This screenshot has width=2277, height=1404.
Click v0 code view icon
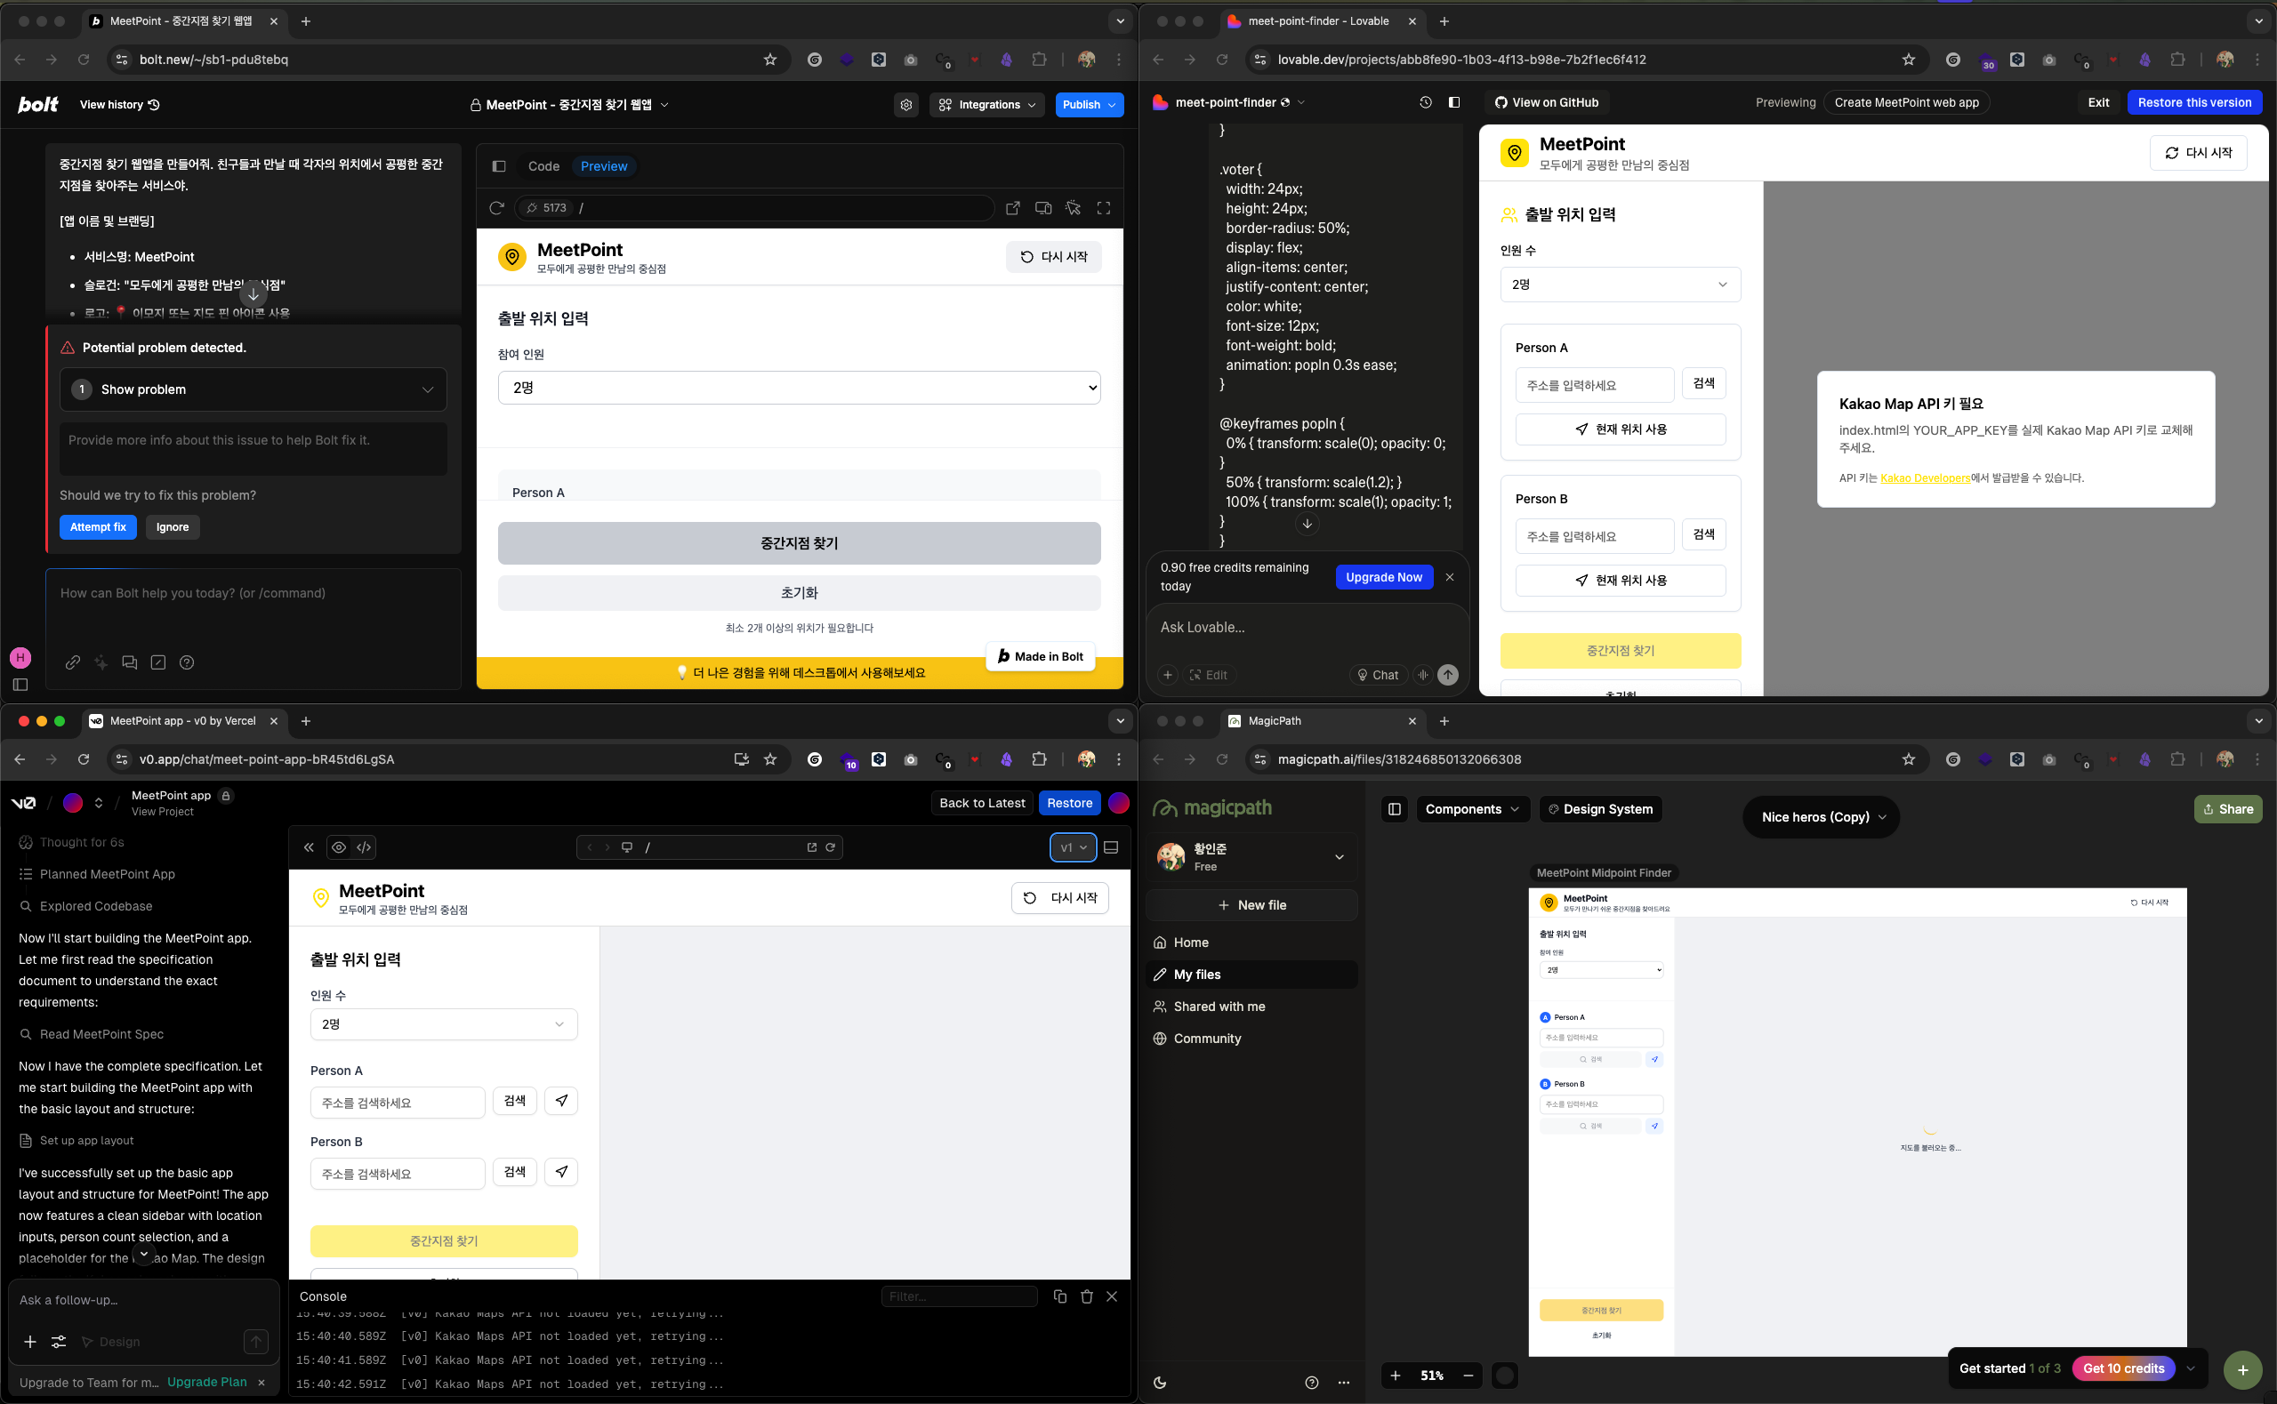(364, 846)
